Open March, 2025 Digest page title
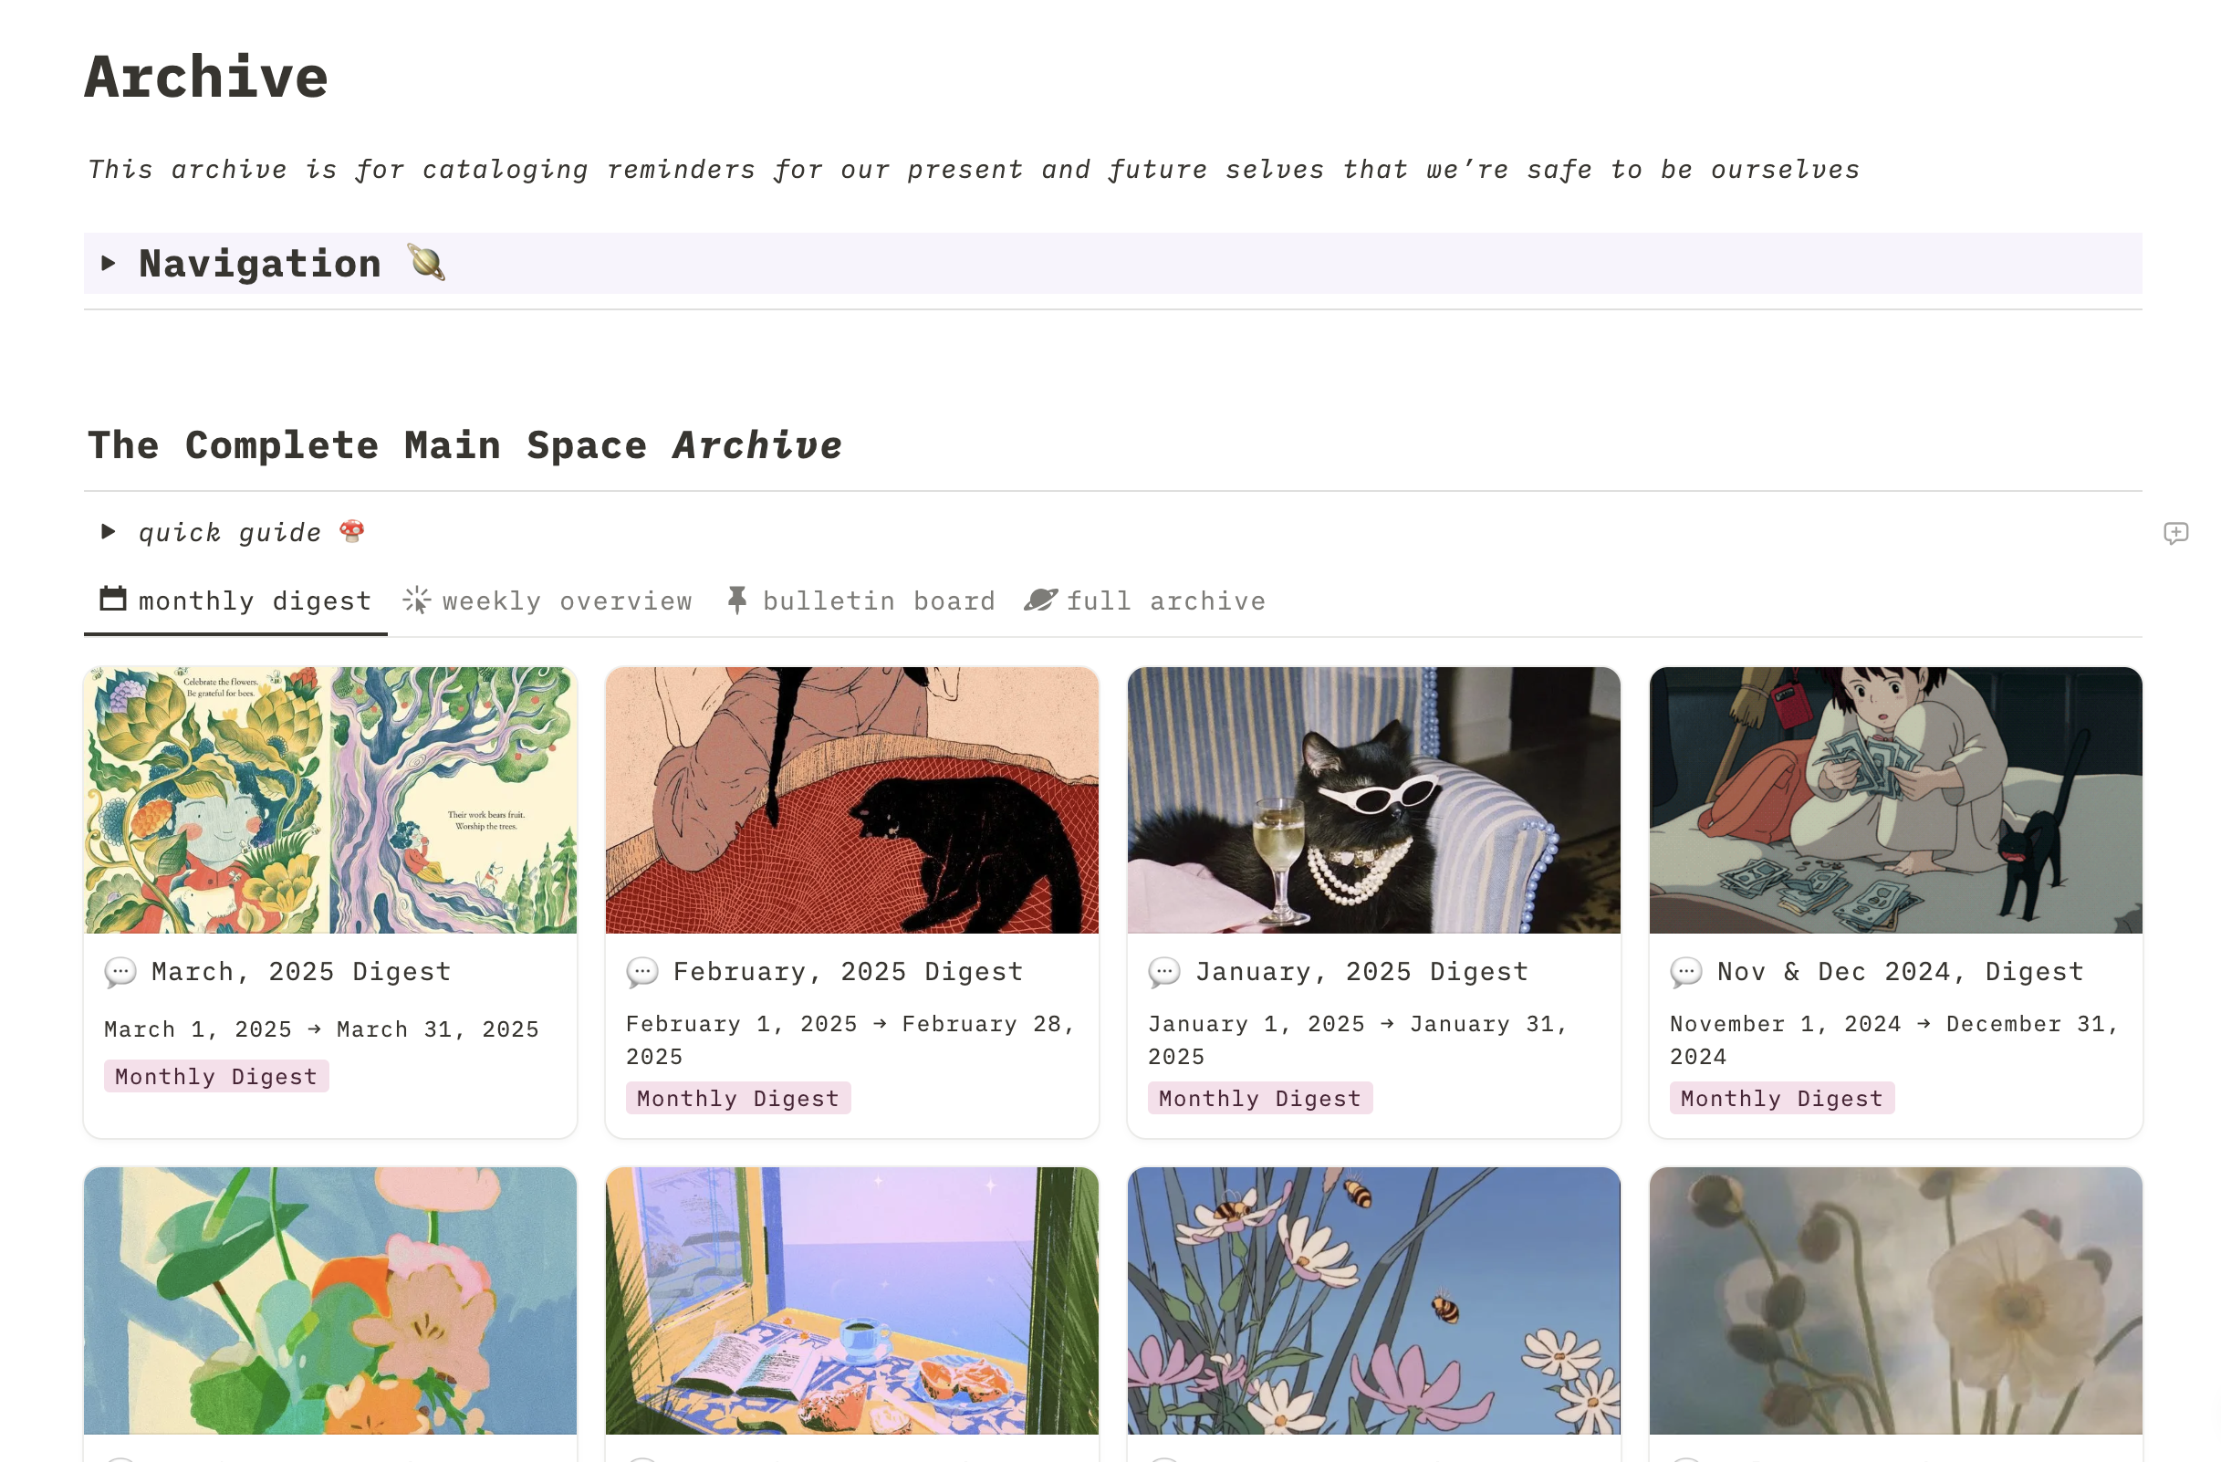The width and height of the screenshot is (2221, 1462). pos(301,972)
